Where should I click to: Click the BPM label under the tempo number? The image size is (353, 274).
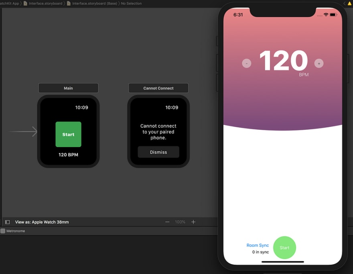304,75
